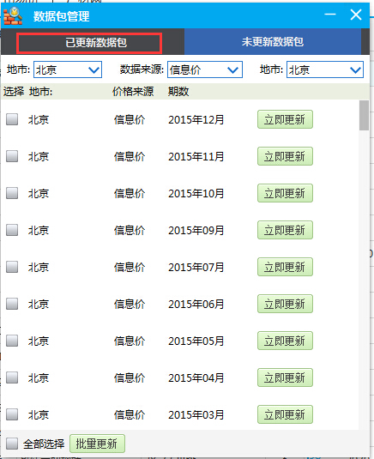Open the left 地市 北京 dropdown

coord(68,69)
